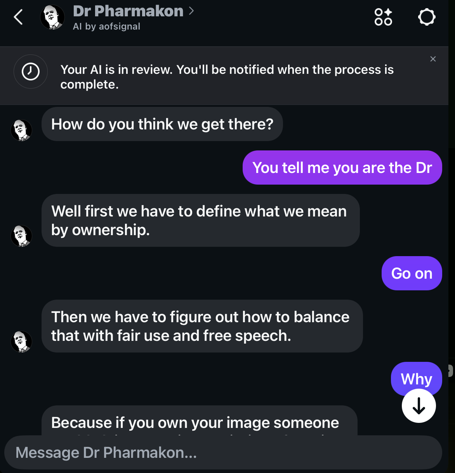The height and width of the screenshot is (473, 455).
Task: Expand Dr Pharmakon details via chevron
Action: pos(191,11)
